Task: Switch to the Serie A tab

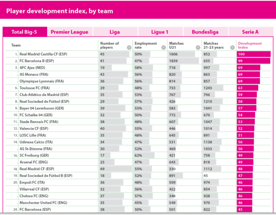Action: pyautogui.click(x=250, y=32)
